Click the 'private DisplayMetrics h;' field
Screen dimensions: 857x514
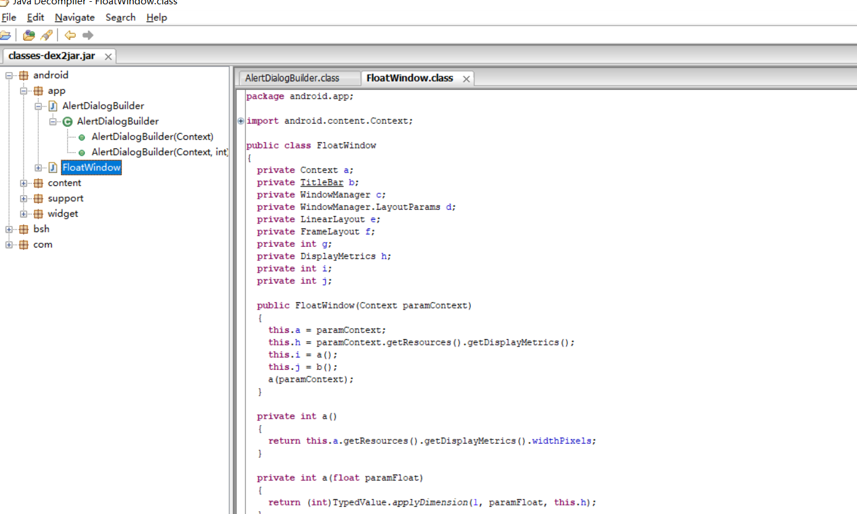coord(324,256)
